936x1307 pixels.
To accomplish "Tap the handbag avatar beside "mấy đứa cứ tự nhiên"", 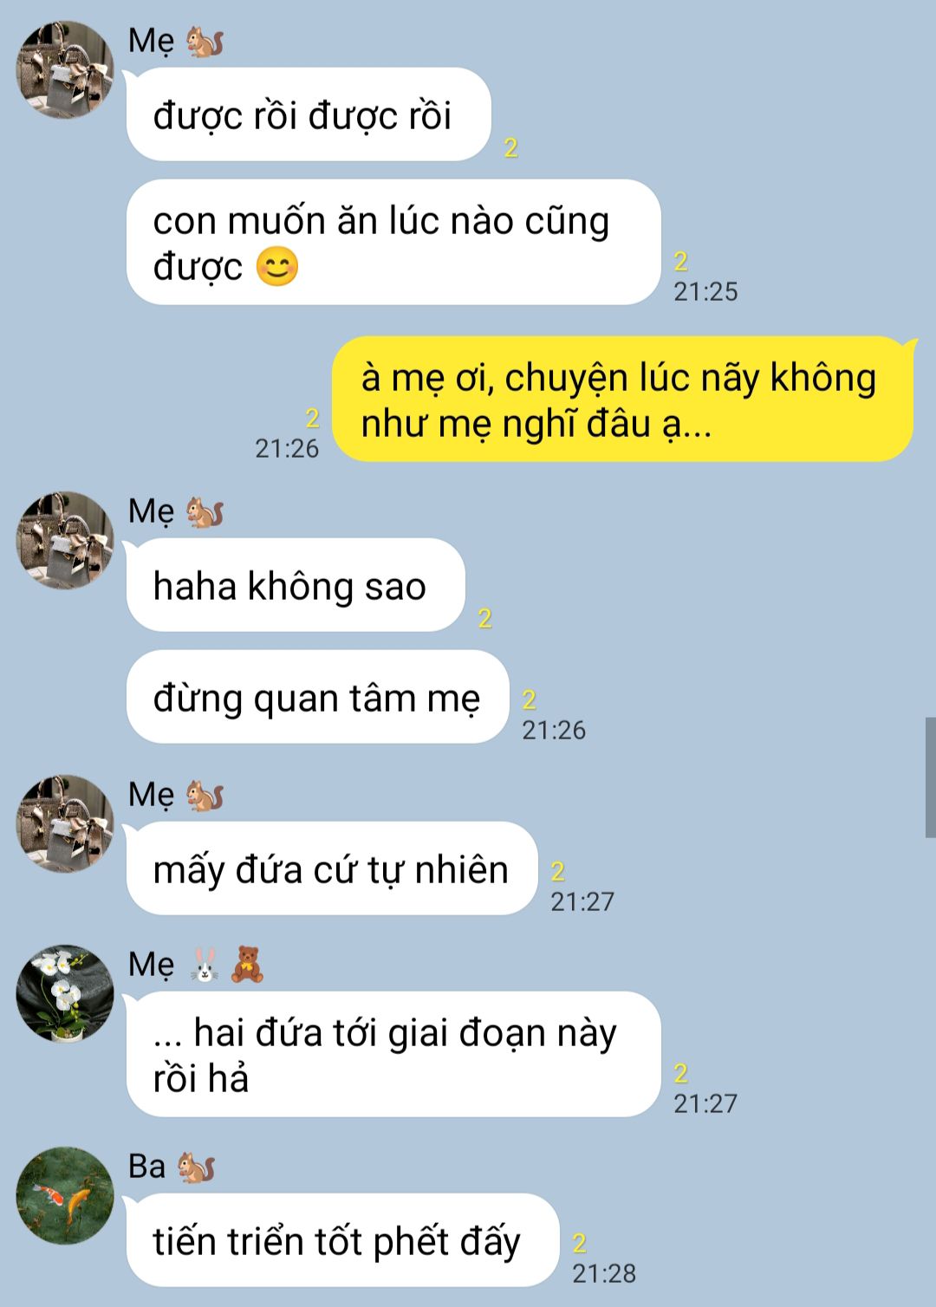I will 65,823.
